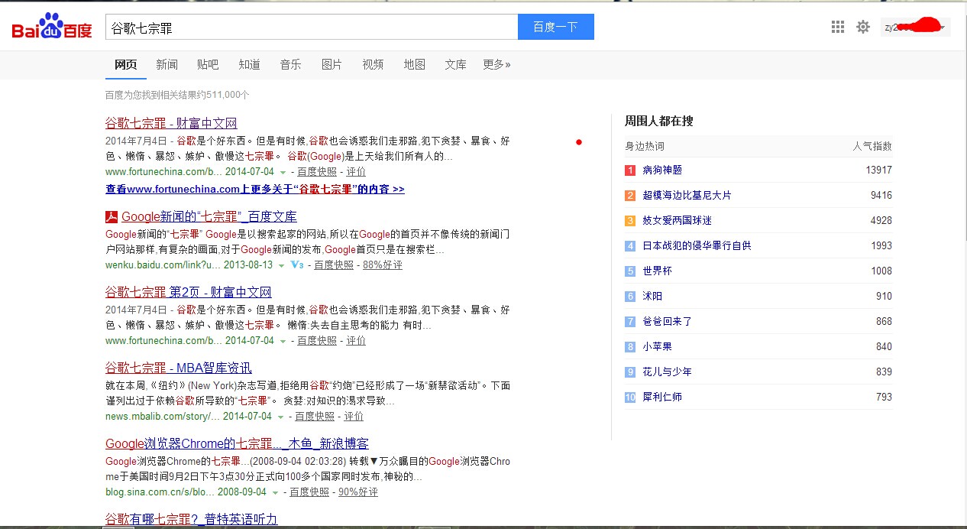Open 百度快照 for blog.sina.com.cn result

pyautogui.click(x=309, y=492)
